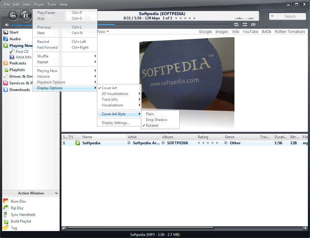Click the Rip Disc icon
This screenshot has height=238, width=310.
[6, 208]
